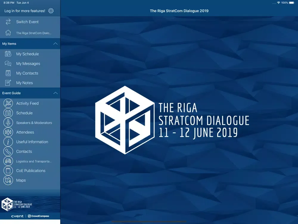Tap the sidebar Riga StratCom logo thumbnail
Screen dimensions: 298x224
coord(17,204)
